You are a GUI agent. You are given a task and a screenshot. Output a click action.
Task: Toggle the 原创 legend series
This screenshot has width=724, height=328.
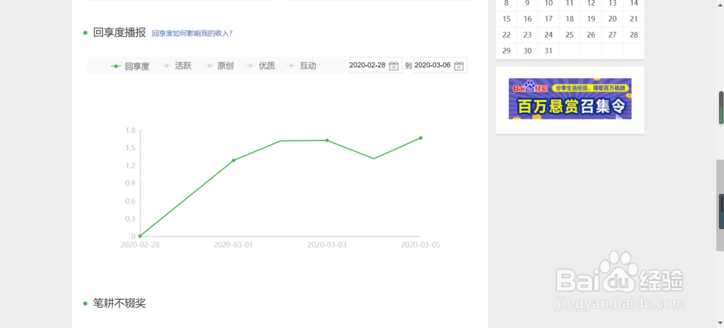[219, 66]
